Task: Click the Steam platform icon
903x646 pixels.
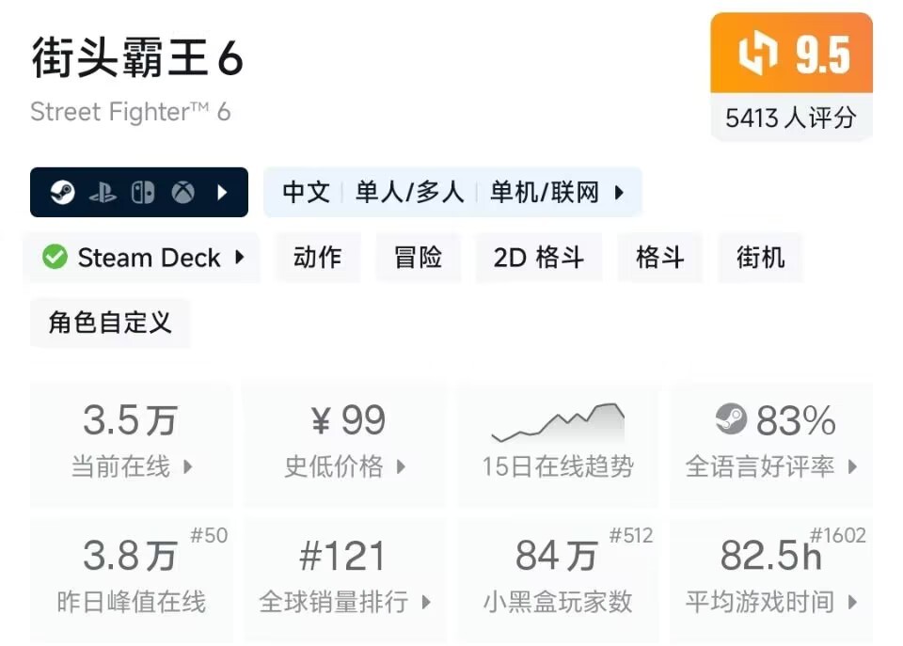Action: click(x=64, y=193)
